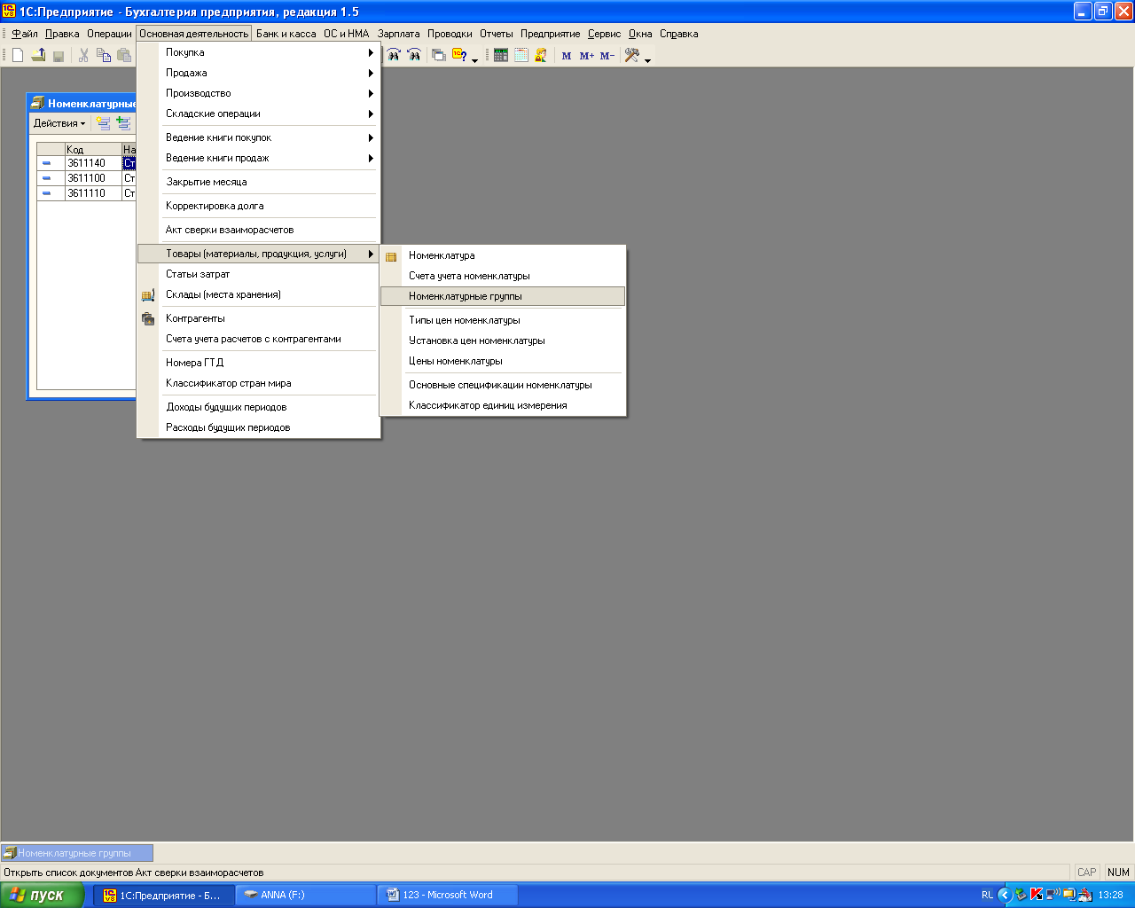The image size is (1135, 908).
Task: Expand the Производство submenu
Action: [259, 93]
